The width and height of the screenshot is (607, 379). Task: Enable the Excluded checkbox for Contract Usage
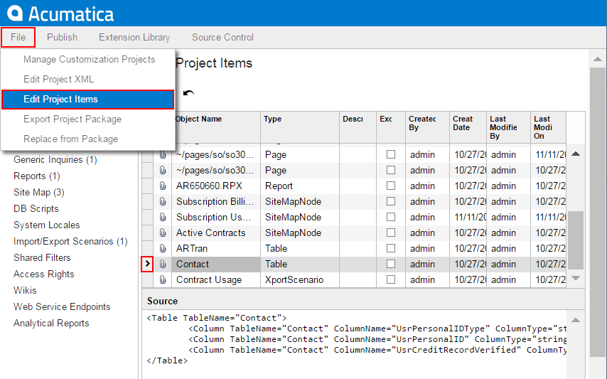391,280
